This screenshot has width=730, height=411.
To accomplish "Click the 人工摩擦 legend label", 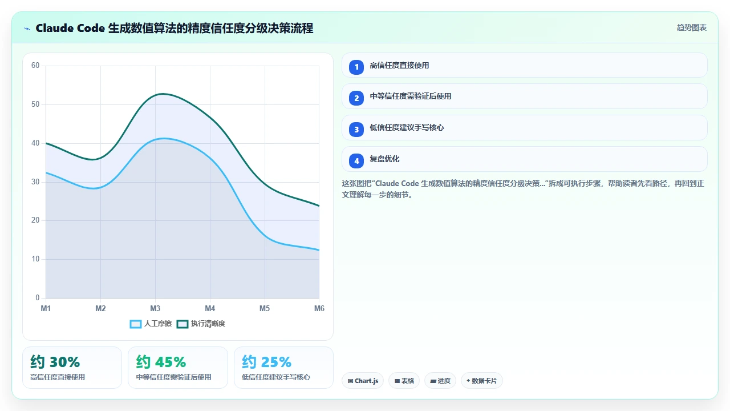I will (158, 324).
